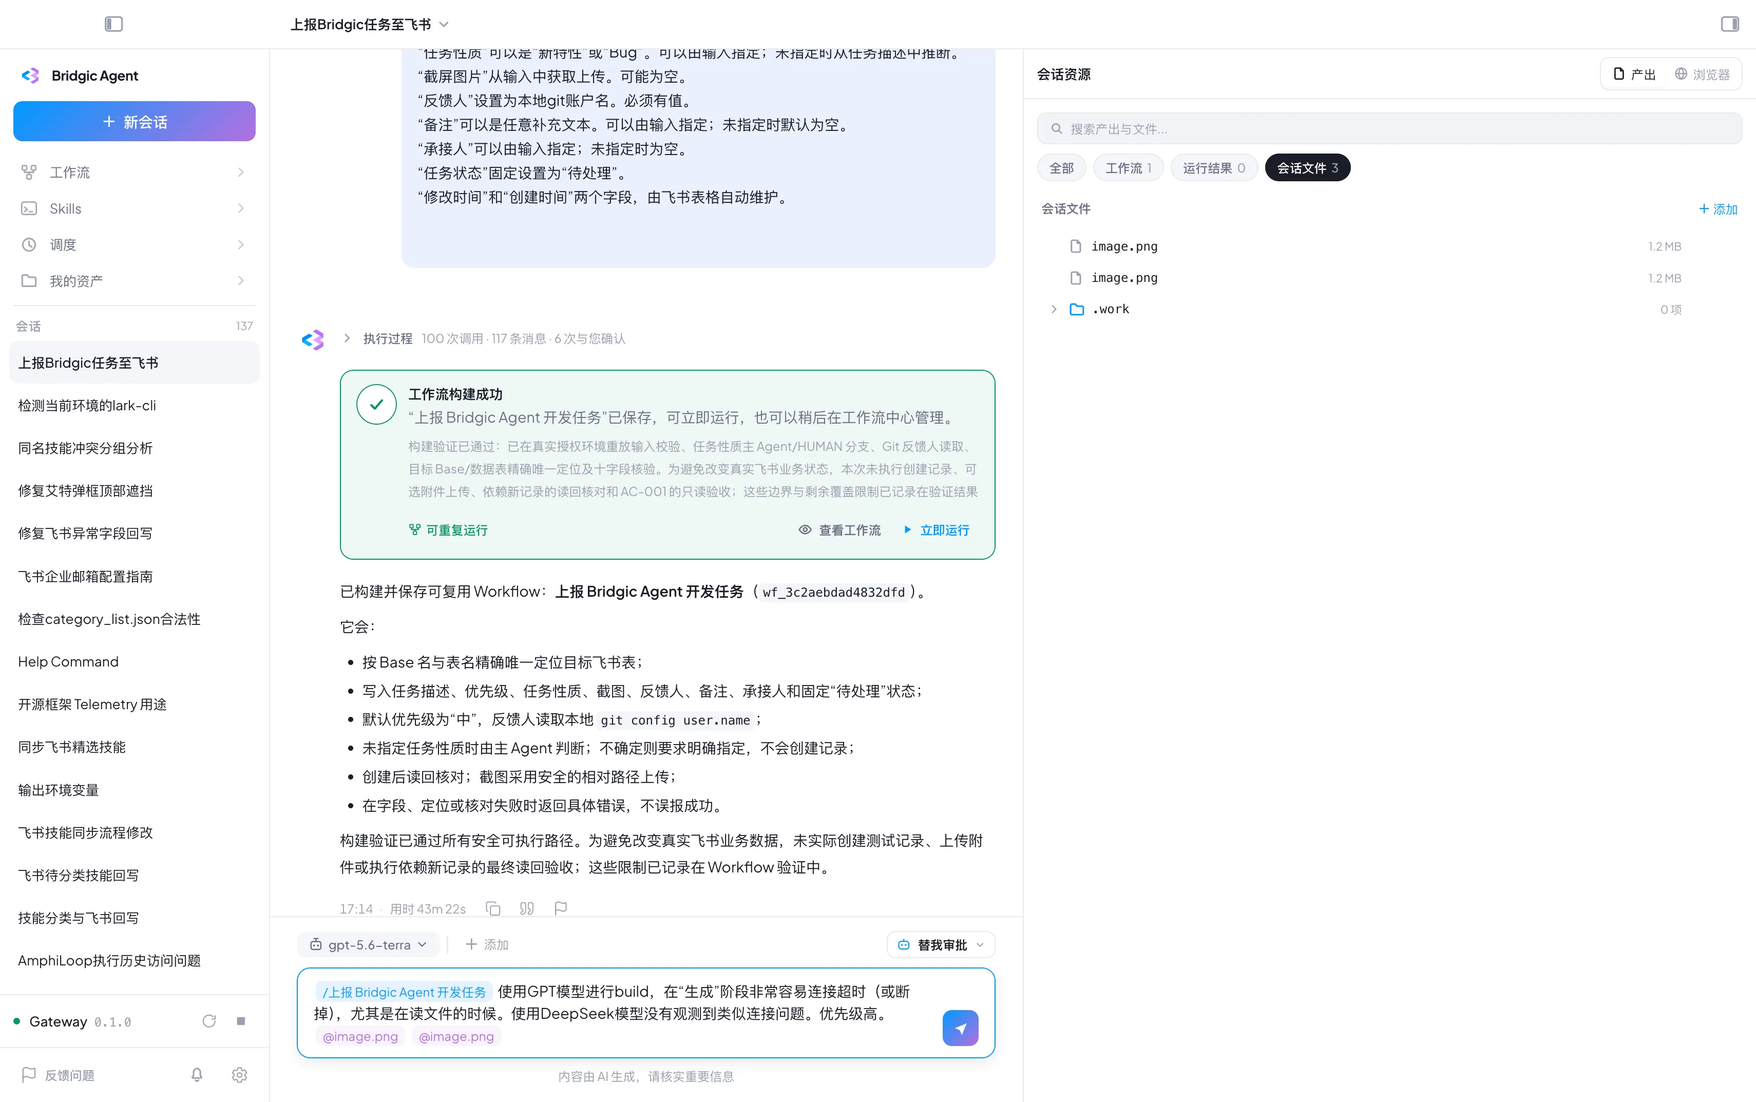
Task: Open notifications bell icon
Action: [x=197, y=1075]
